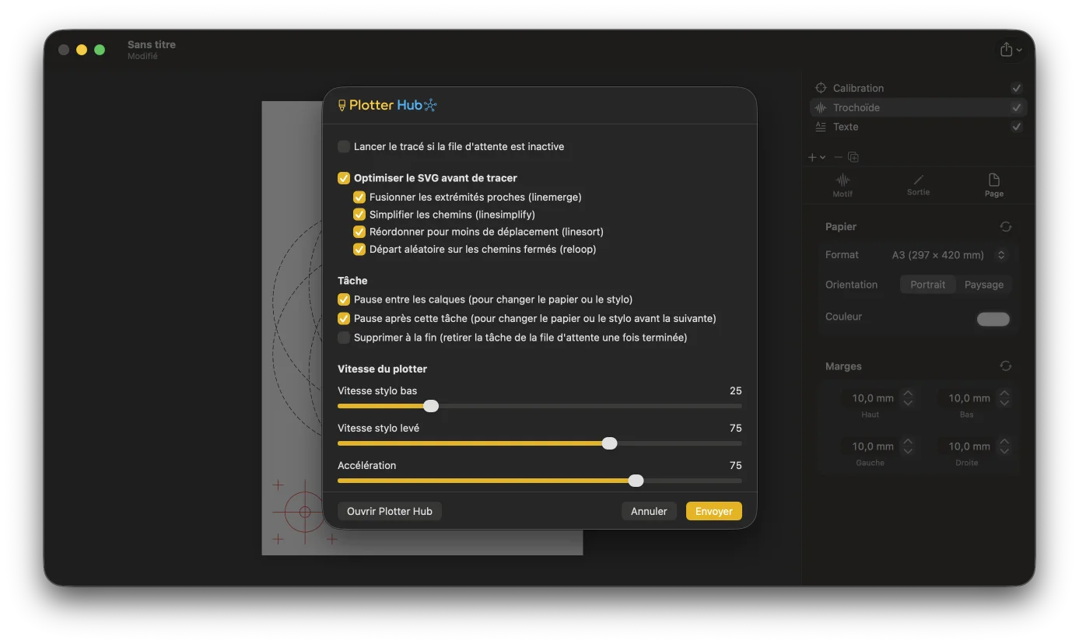
Task: Uncheck 'Départ aléatoire sur les chemins fermés'
Action: pyautogui.click(x=359, y=250)
